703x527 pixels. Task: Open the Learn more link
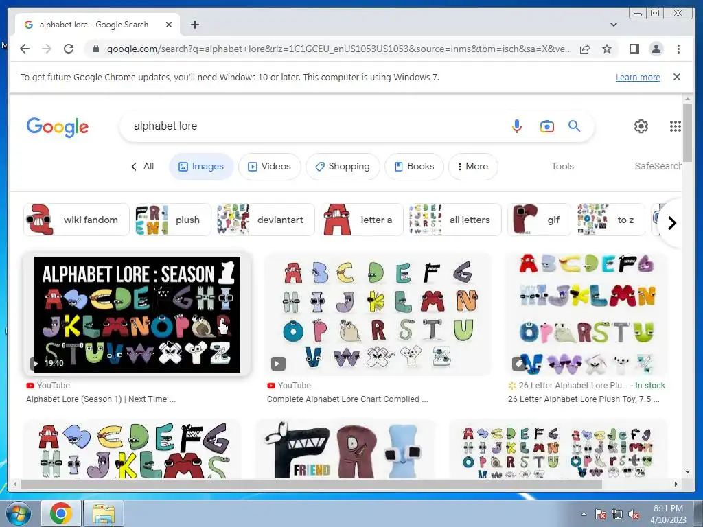(x=638, y=77)
